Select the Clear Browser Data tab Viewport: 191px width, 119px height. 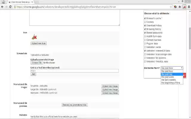point(20,2)
